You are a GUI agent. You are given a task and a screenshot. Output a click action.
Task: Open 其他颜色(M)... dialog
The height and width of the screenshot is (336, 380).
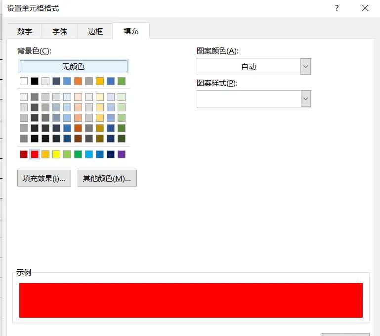(x=107, y=178)
